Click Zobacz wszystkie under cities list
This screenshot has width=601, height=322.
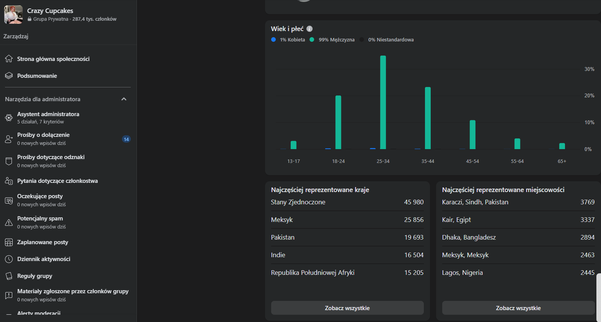click(518, 308)
